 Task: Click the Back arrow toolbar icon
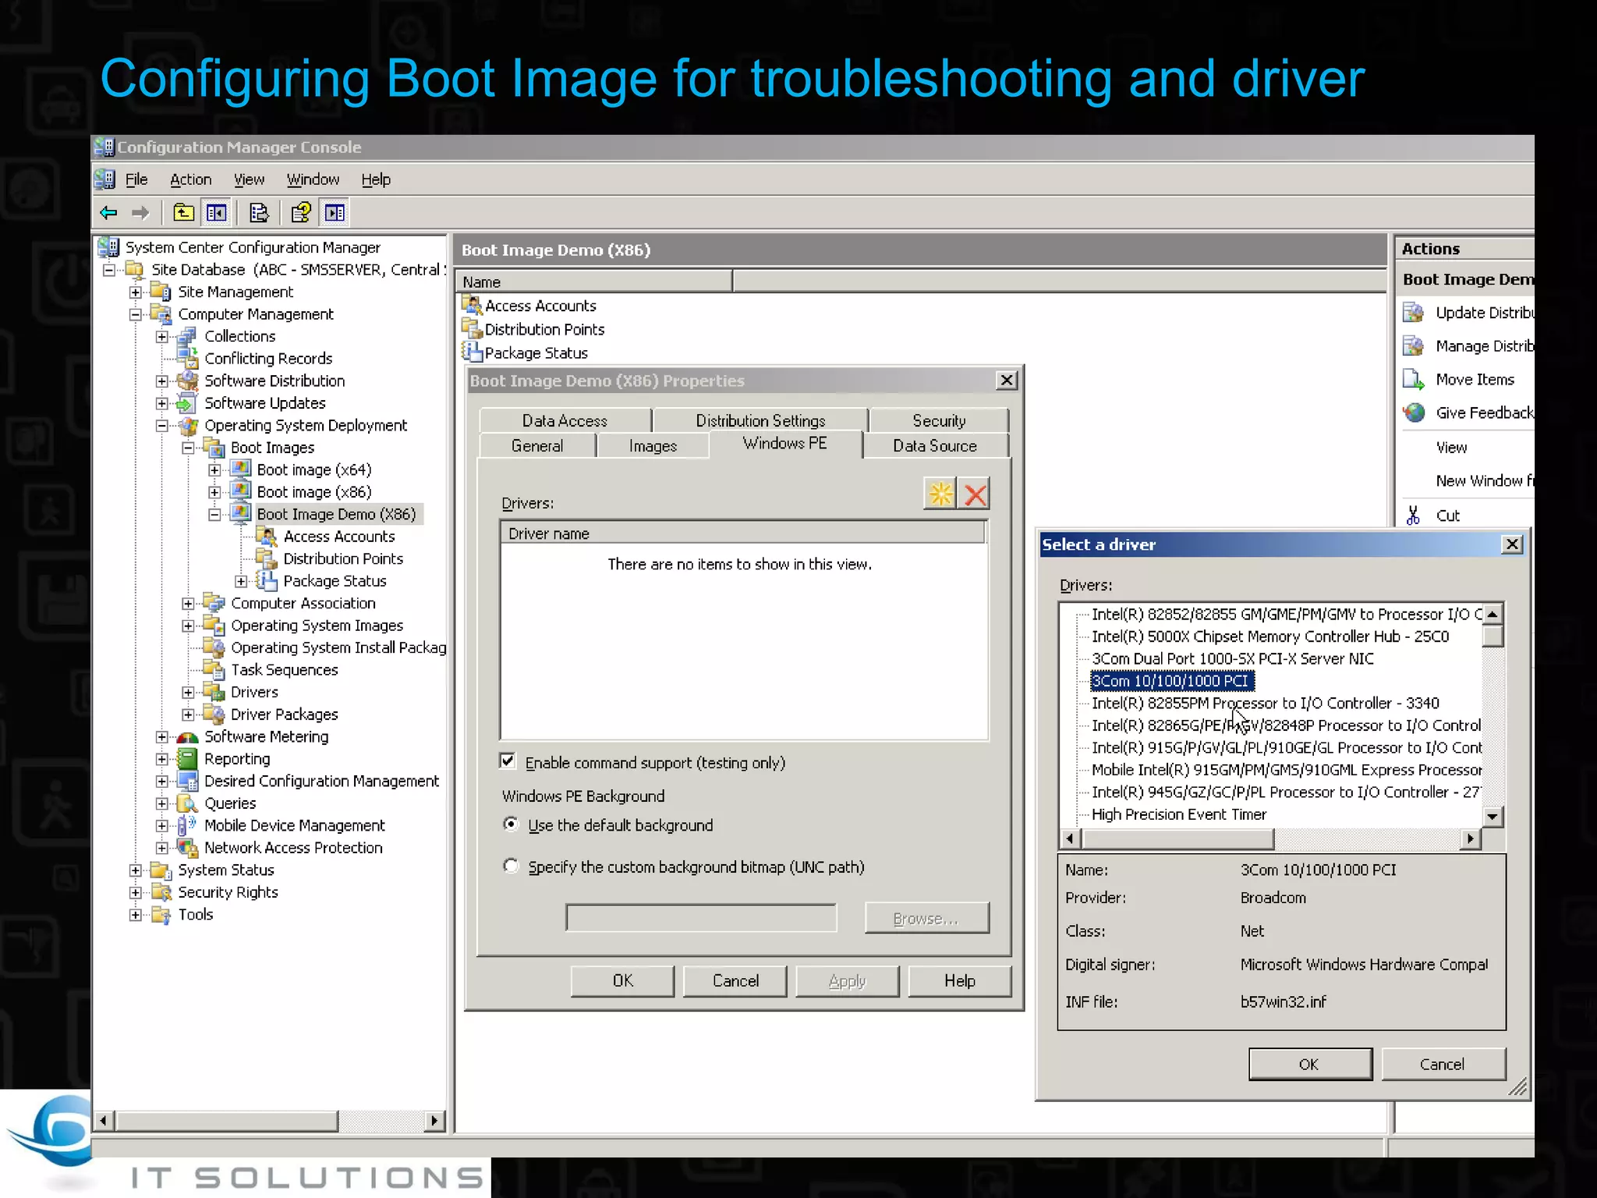click(109, 212)
